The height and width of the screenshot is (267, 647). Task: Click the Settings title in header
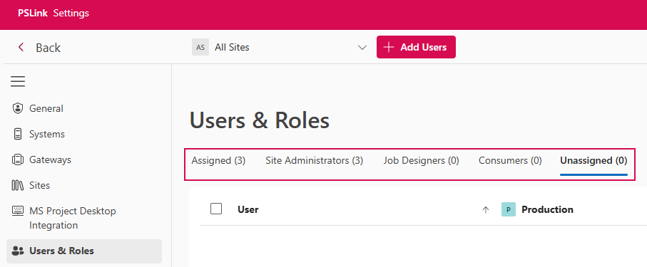(71, 14)
